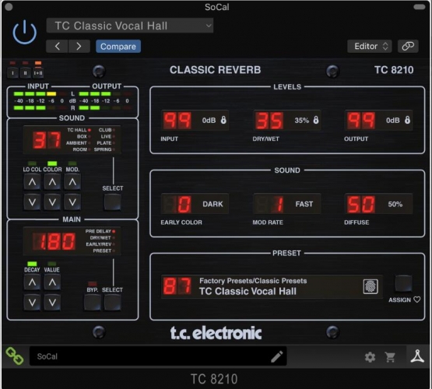Open the TC Classic Vocal Hall preset dropdown
432x389 pixels.
click(x=129, y=26)
